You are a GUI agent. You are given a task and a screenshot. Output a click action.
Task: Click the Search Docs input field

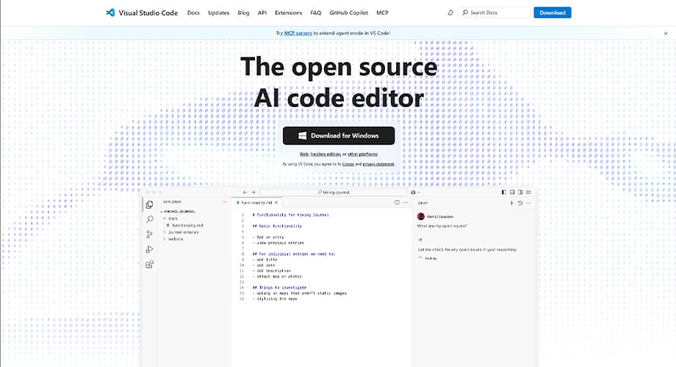tap(497, 12)
